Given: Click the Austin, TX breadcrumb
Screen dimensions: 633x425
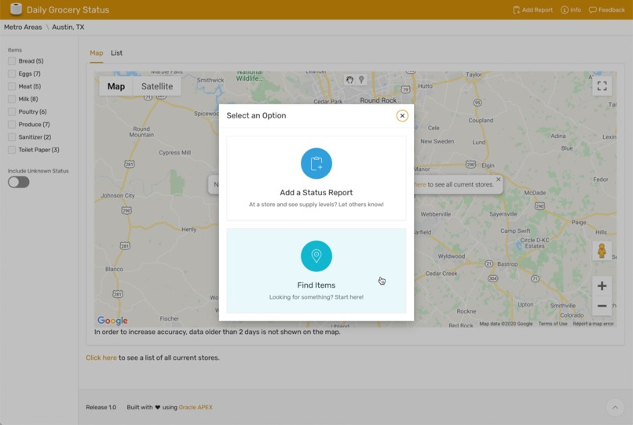Looking at the screenshot, I should (68, 27).
